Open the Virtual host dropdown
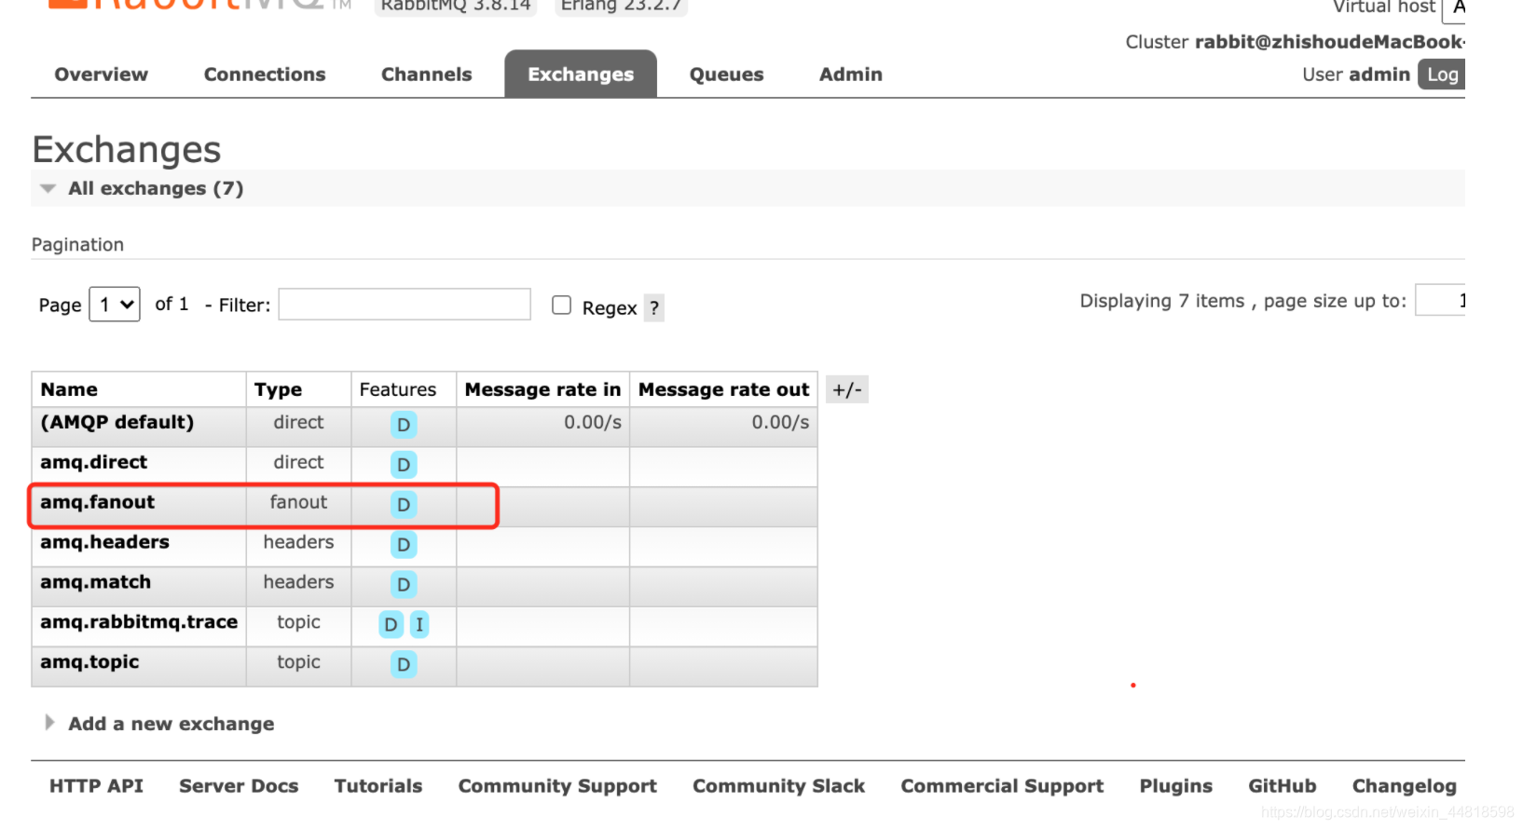This screenshot has height=829, width=1523. pyautogui.click(x=1454, y=9)
